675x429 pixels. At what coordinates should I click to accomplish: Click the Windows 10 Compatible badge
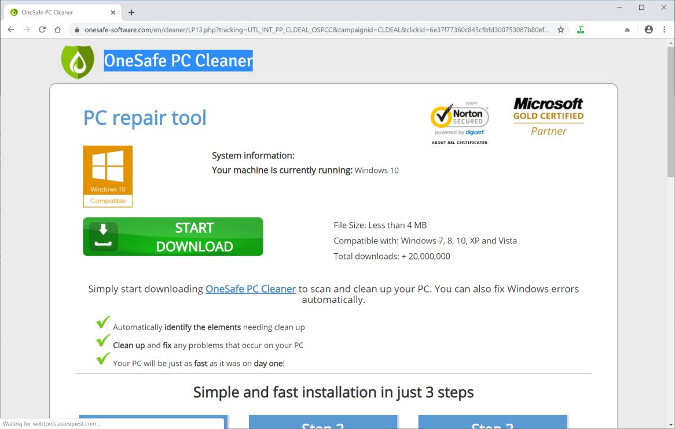point(108,176)
